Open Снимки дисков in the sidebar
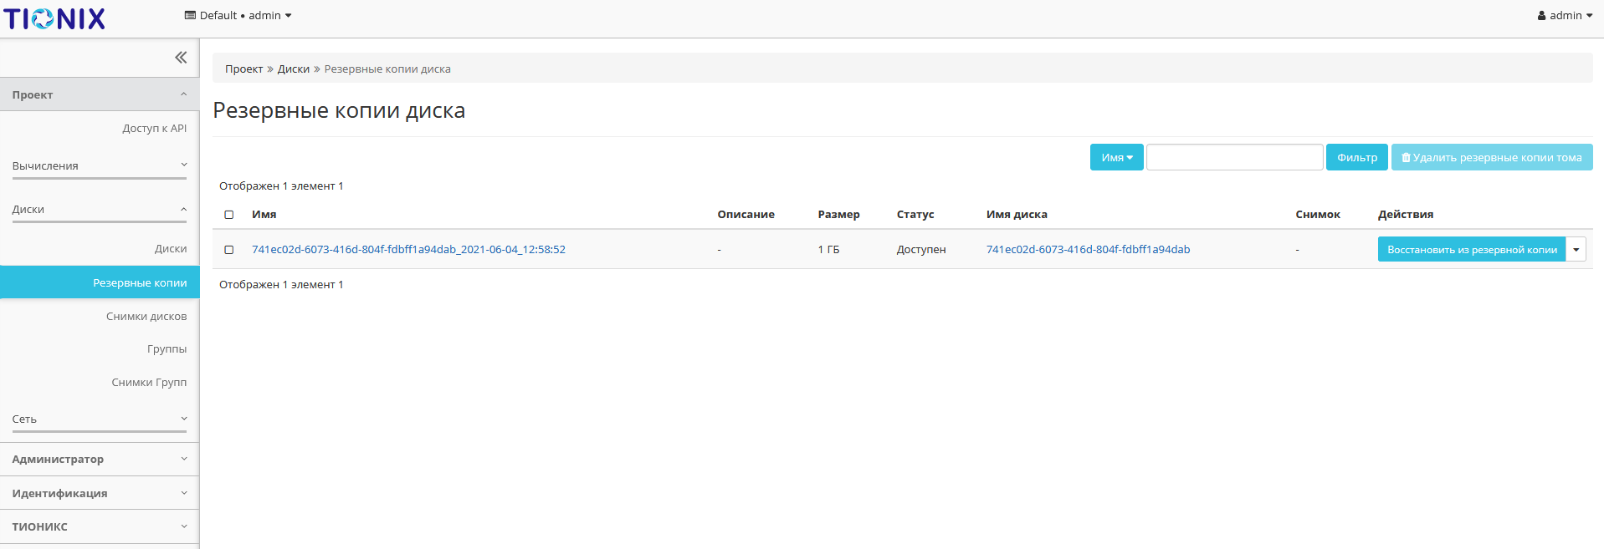This screenshot has width=1604, height=549. pos(146,317)
